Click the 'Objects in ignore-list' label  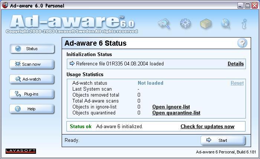[94, 107]
